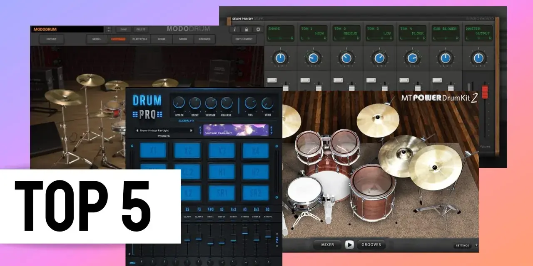Open SETTINGS in MT Power Drum Kit
The width and height of the screenshot is (533, 266).
[x=462, y=246]
